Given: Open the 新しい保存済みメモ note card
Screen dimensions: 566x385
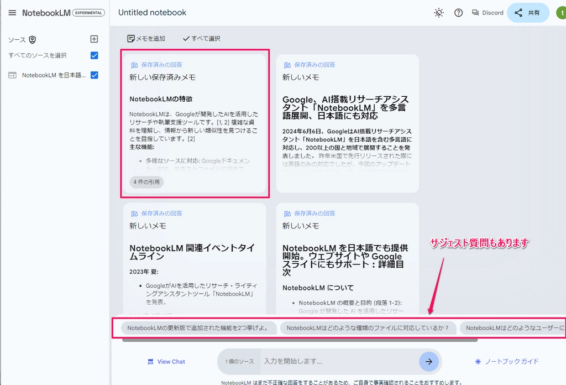Looking at the screenshot, I should click(x=195, y=123).
